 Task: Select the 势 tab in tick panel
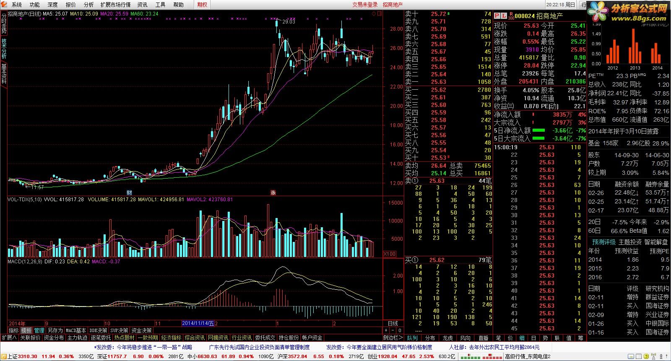point(545,338)
